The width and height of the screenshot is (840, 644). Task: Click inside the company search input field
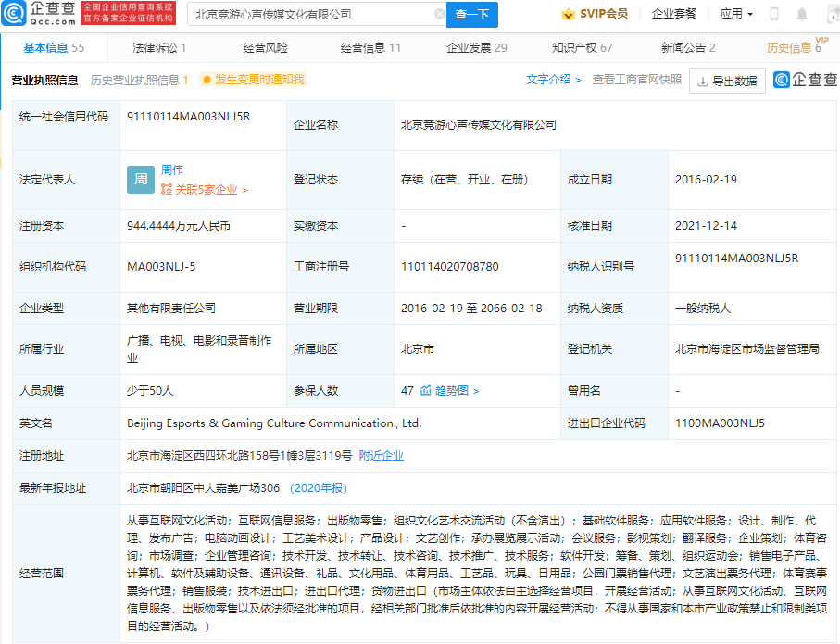(310, 15)
